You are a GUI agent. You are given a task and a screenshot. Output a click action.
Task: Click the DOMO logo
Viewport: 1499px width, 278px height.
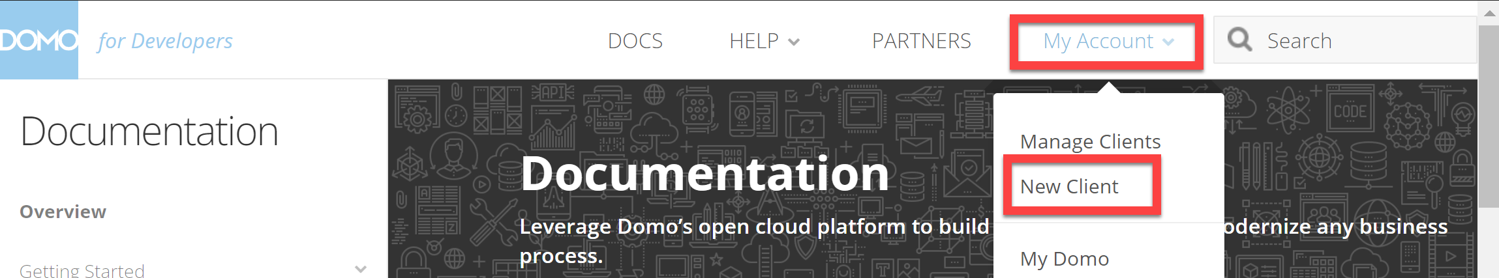pos(39,40)
